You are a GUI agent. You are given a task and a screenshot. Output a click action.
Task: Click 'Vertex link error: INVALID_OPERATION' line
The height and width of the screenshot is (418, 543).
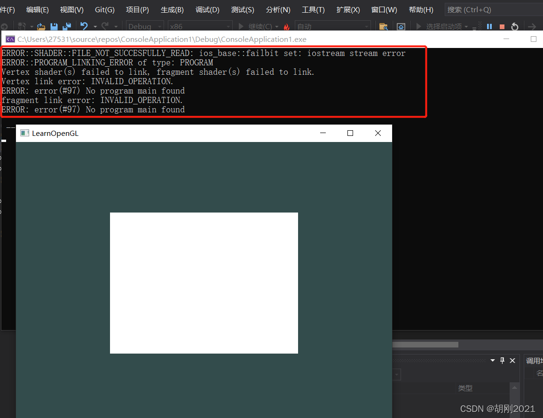point(87,81)
